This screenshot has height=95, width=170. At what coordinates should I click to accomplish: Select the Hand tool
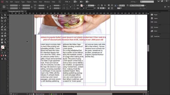(x=2, y=42)
